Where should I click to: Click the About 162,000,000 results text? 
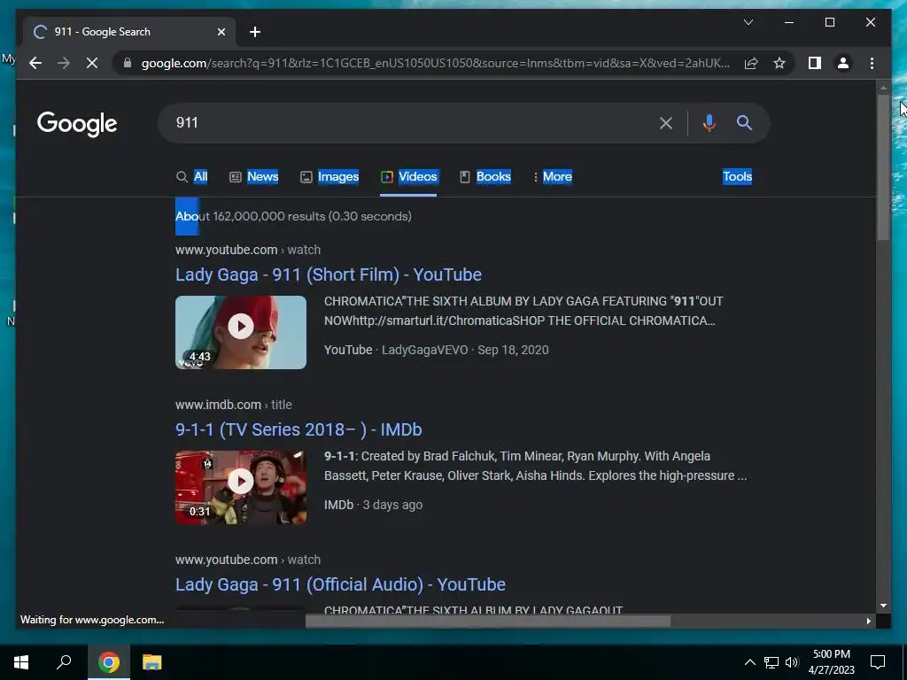(x=293, y=216)
